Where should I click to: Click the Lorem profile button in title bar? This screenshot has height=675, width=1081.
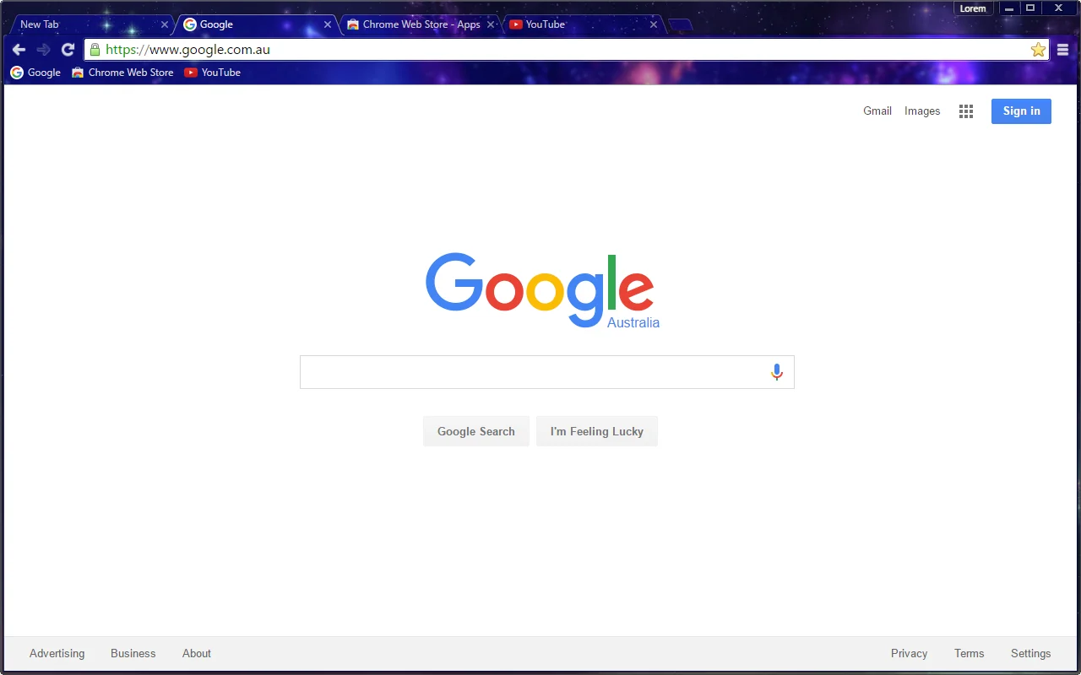click(x=974, y=8)
